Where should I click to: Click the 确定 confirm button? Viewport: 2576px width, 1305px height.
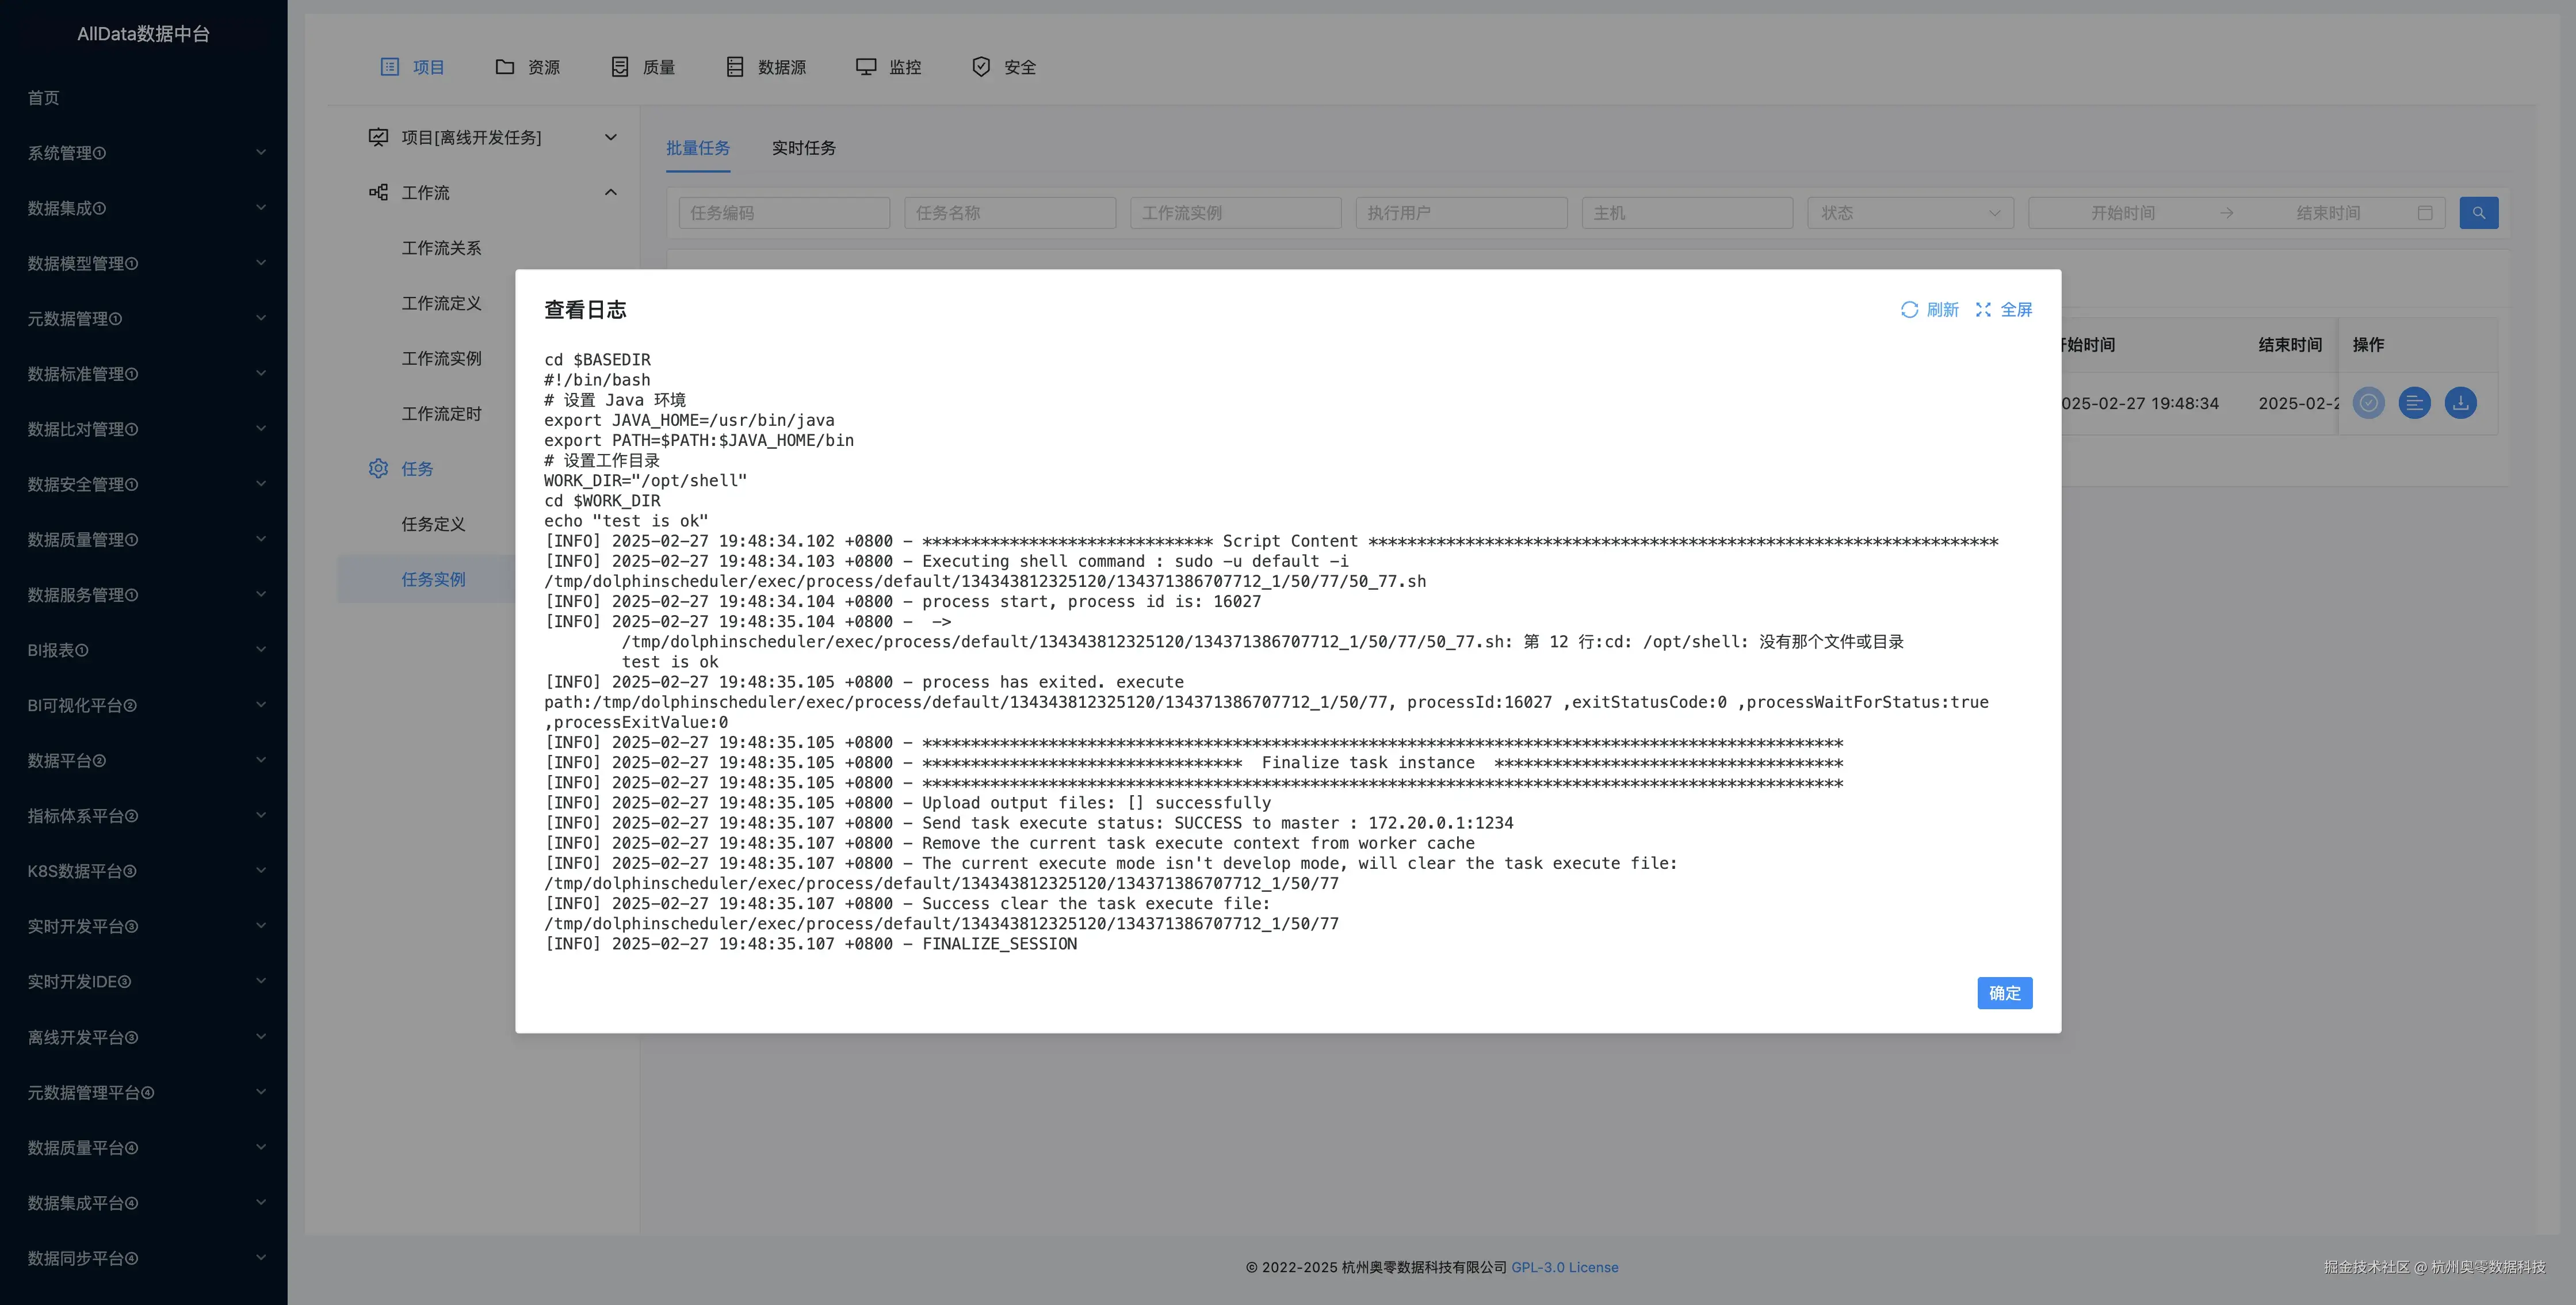pos(2004,993)
